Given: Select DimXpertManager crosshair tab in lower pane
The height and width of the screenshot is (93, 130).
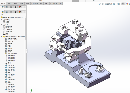Looking at the screenshot, I should (x=16, y=12).
